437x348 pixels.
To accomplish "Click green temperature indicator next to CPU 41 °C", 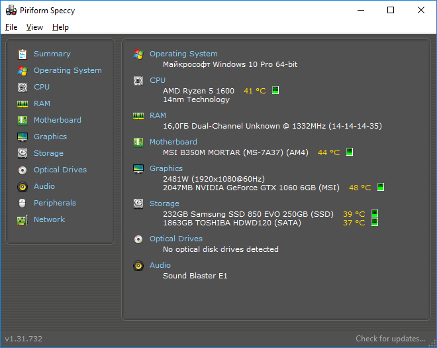I will pyautogui.click(x=275, y=90).
